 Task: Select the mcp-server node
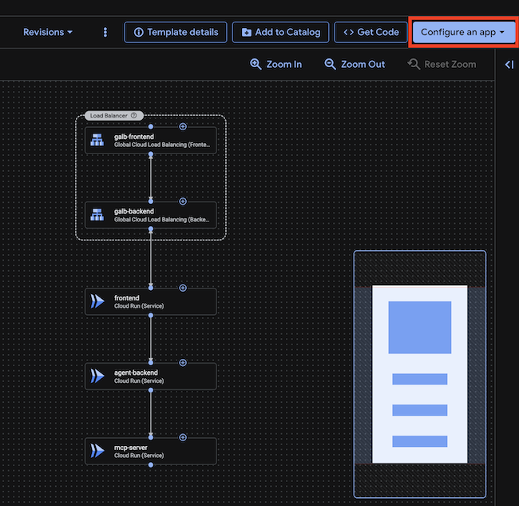[151, 451]
